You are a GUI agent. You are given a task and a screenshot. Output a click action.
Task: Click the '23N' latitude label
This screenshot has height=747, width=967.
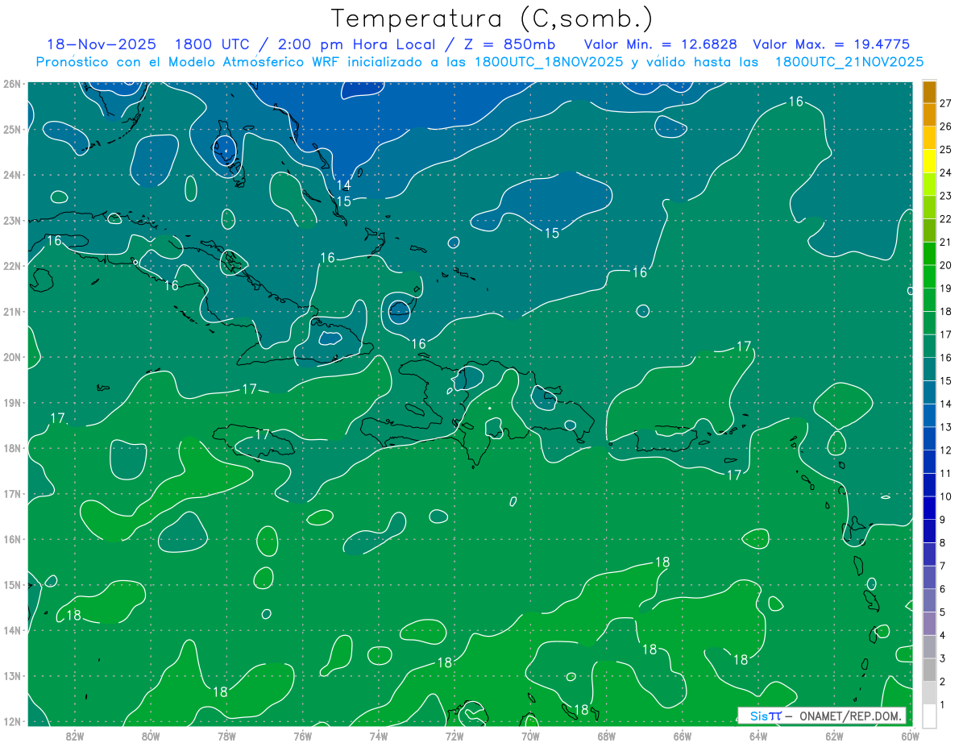(12, 220)
